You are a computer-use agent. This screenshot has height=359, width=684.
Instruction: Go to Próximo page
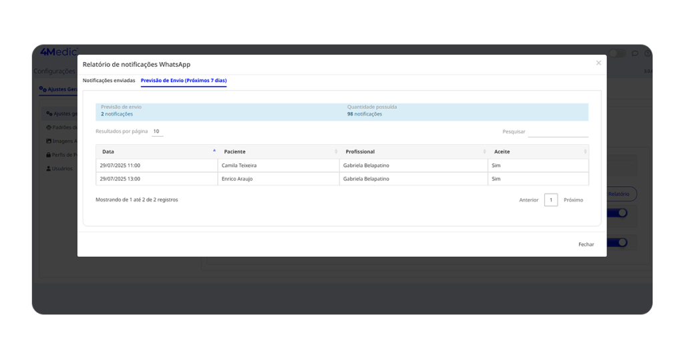[x=573, y=200]
